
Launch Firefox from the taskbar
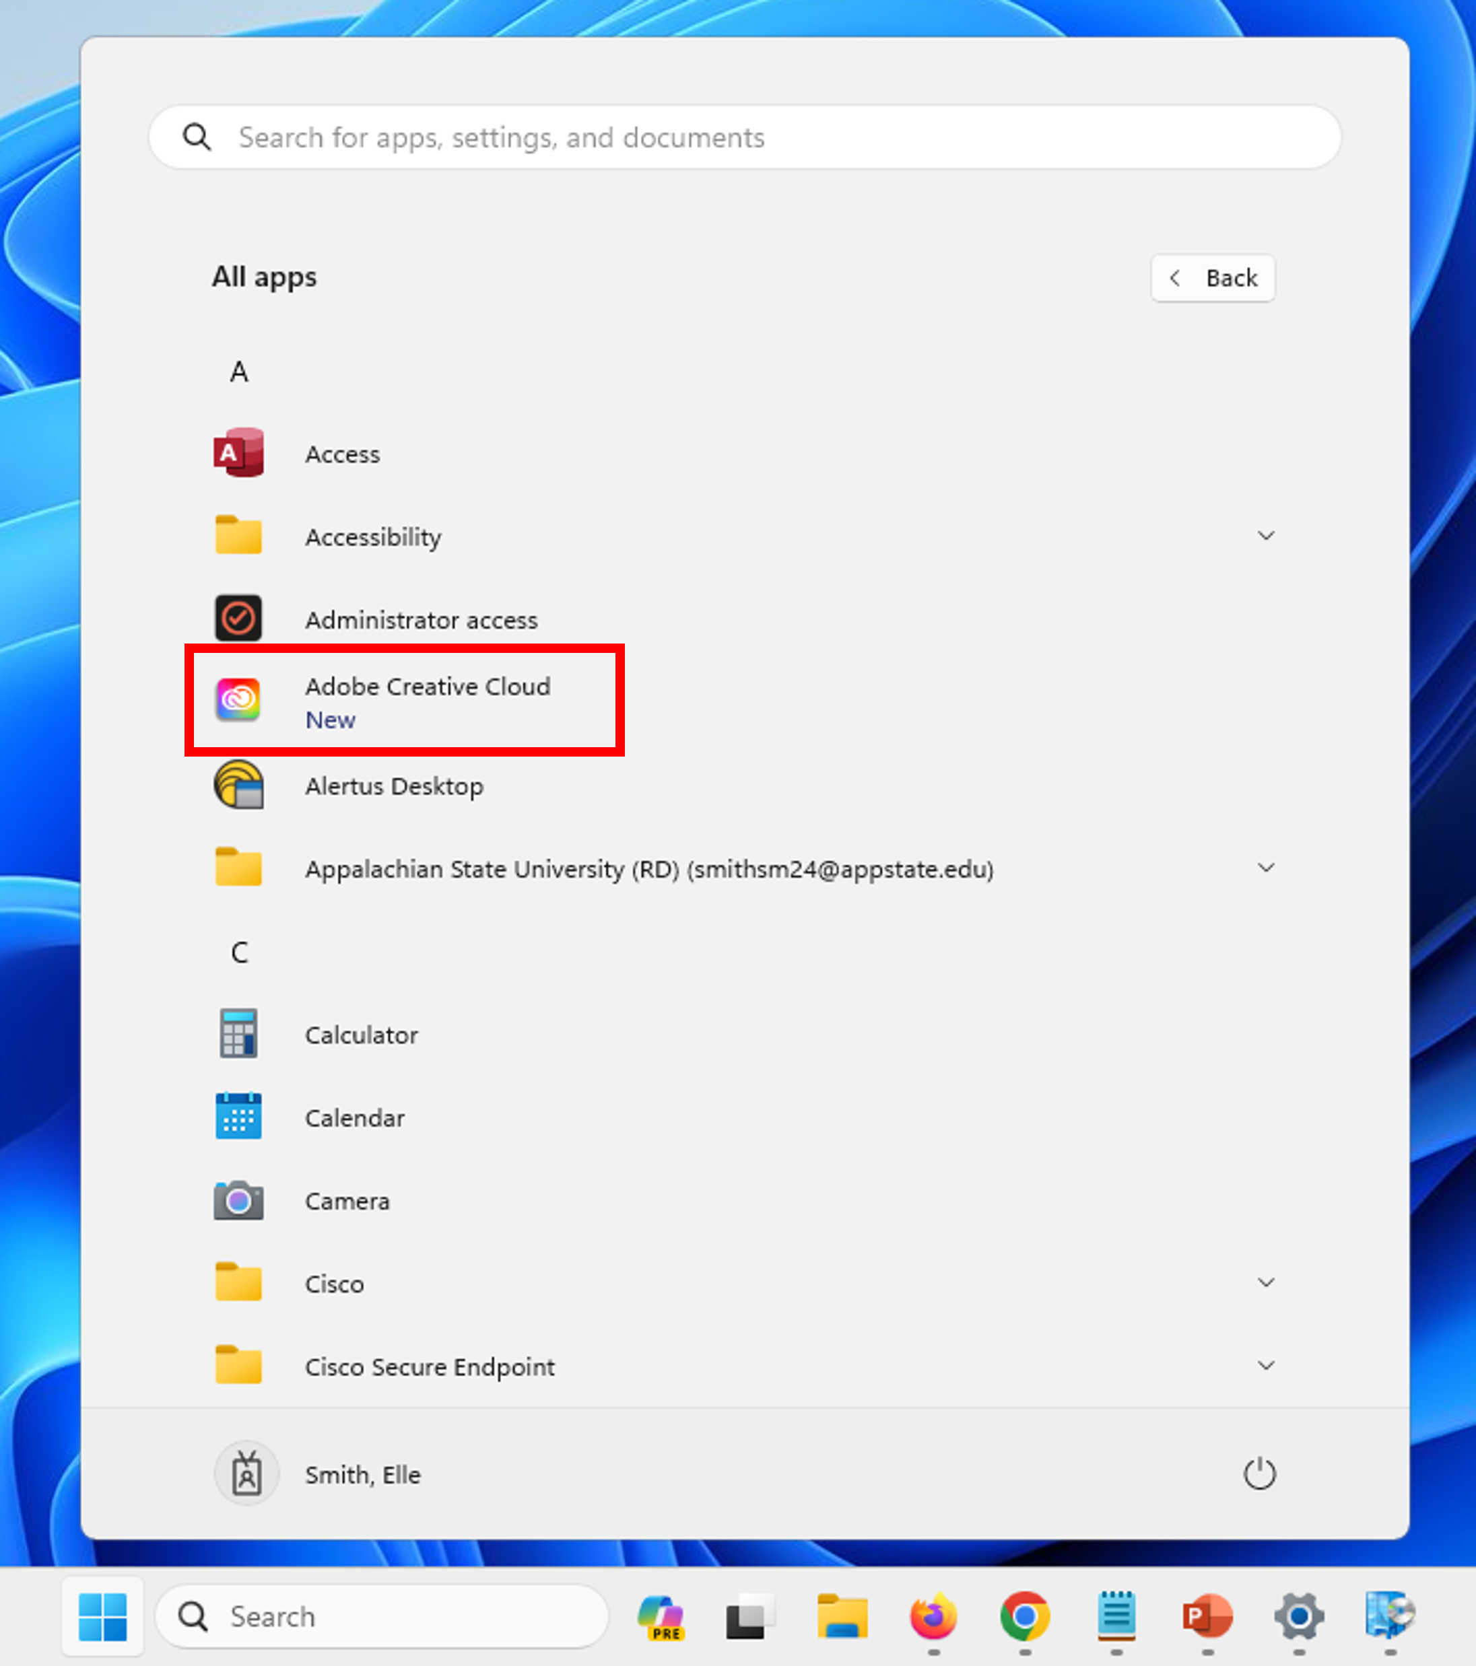coord(934,1616)
